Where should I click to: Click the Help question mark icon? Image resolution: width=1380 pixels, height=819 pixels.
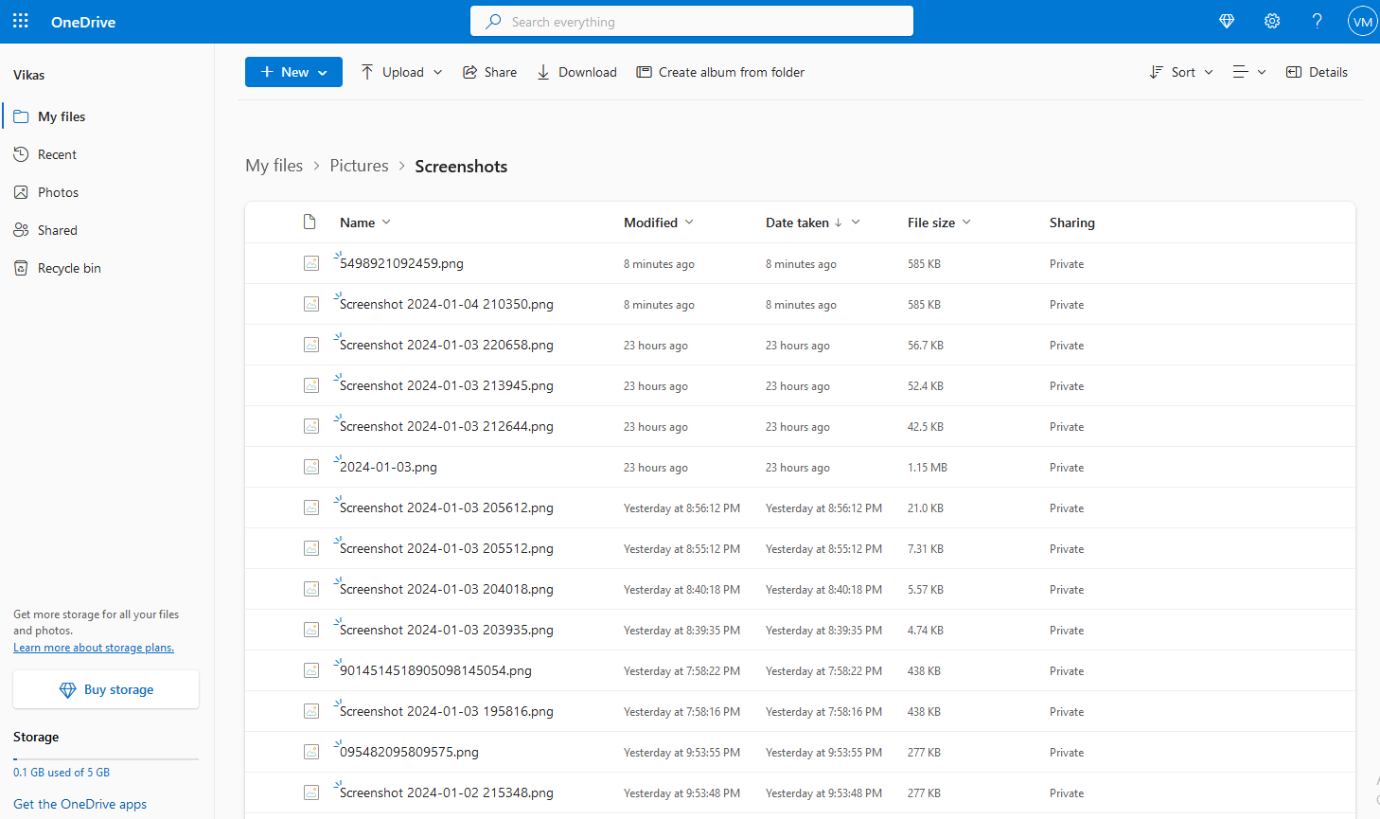point(1317,20)
